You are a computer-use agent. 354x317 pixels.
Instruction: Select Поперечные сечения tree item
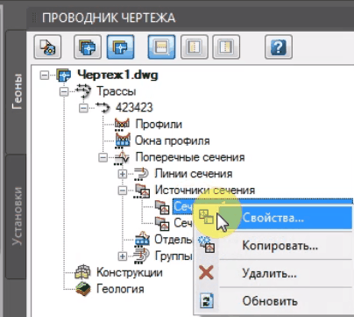tap(190, 157)
